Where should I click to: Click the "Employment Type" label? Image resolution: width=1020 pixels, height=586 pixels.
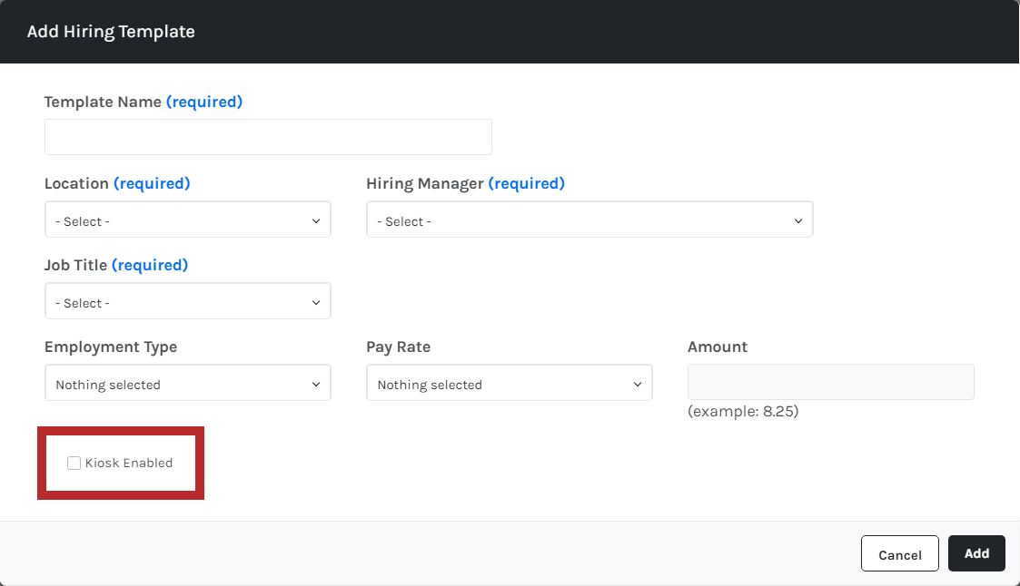[111, 347]
